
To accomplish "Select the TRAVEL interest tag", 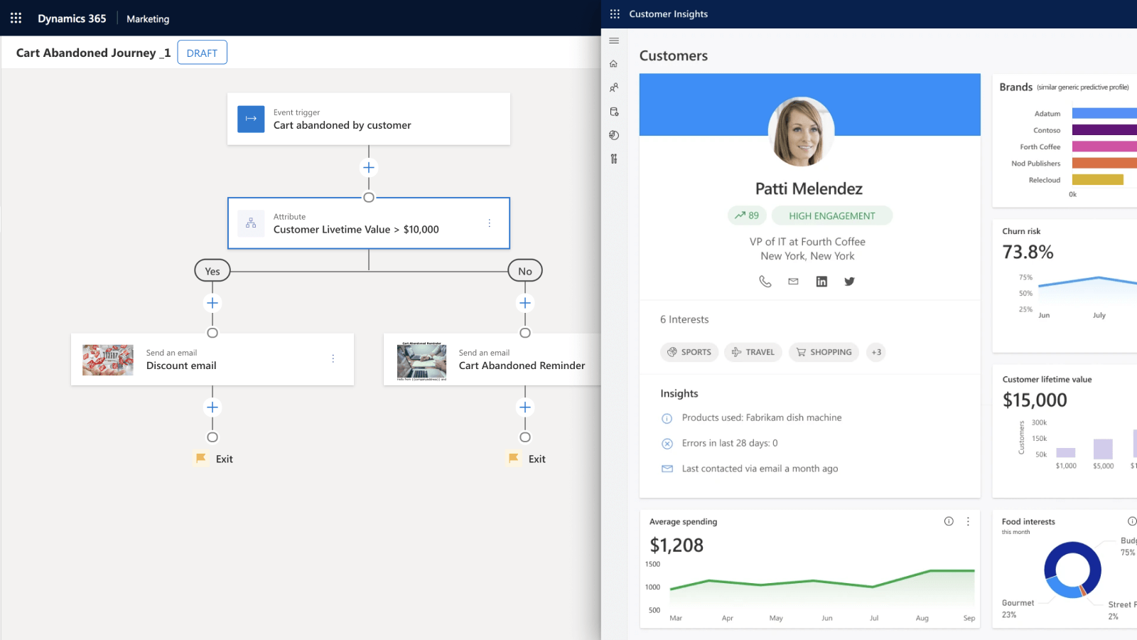I will point(753,352).
